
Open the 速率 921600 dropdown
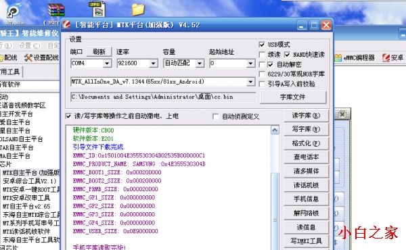pos(154,64)
